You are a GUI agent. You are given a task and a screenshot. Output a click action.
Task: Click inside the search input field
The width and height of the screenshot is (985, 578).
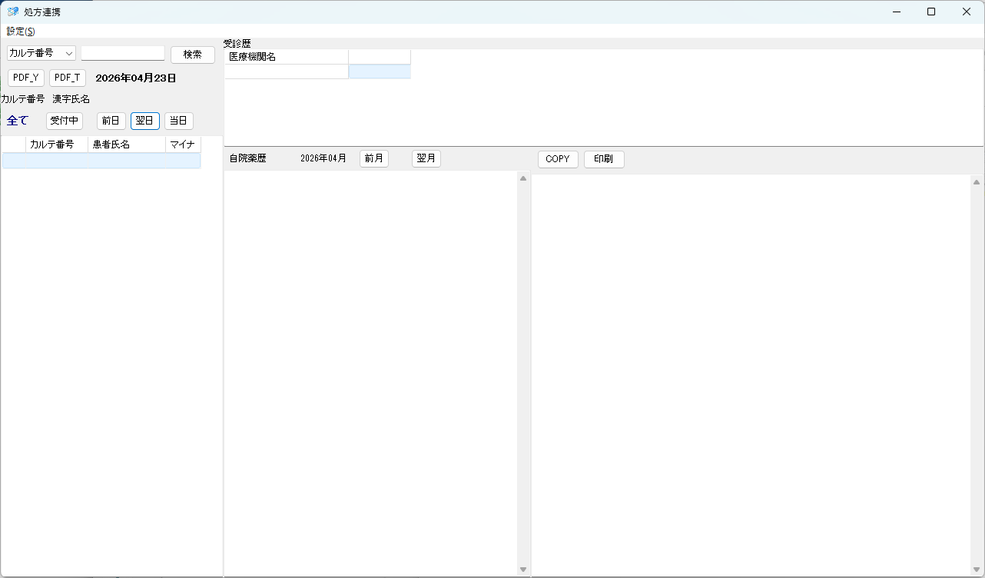122,52
